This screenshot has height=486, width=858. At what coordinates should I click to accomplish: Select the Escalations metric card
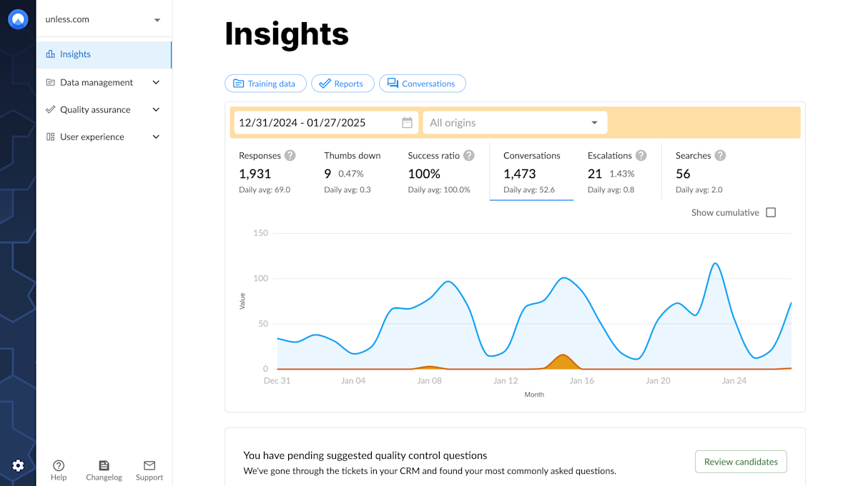click(x=611, y=172)
